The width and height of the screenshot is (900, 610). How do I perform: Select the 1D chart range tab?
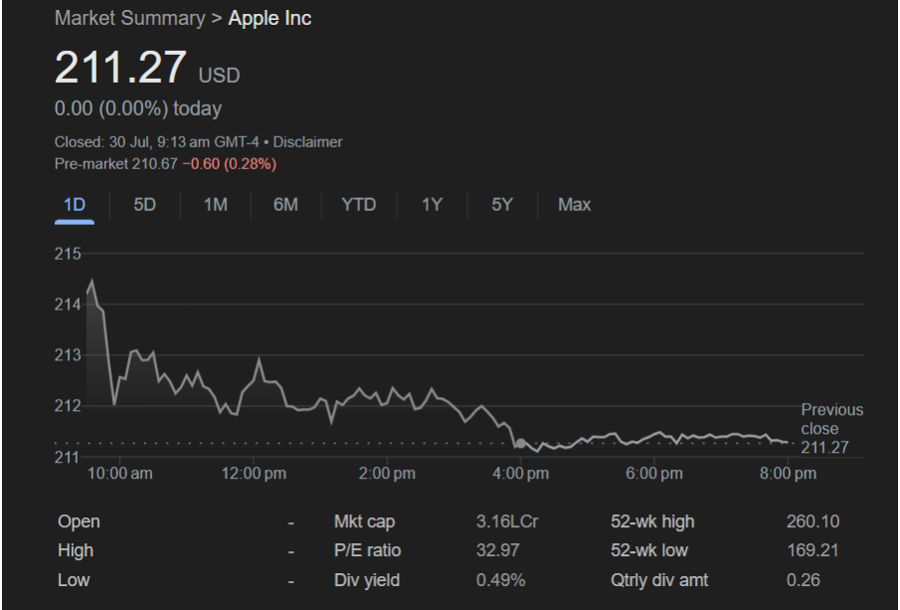75,205
